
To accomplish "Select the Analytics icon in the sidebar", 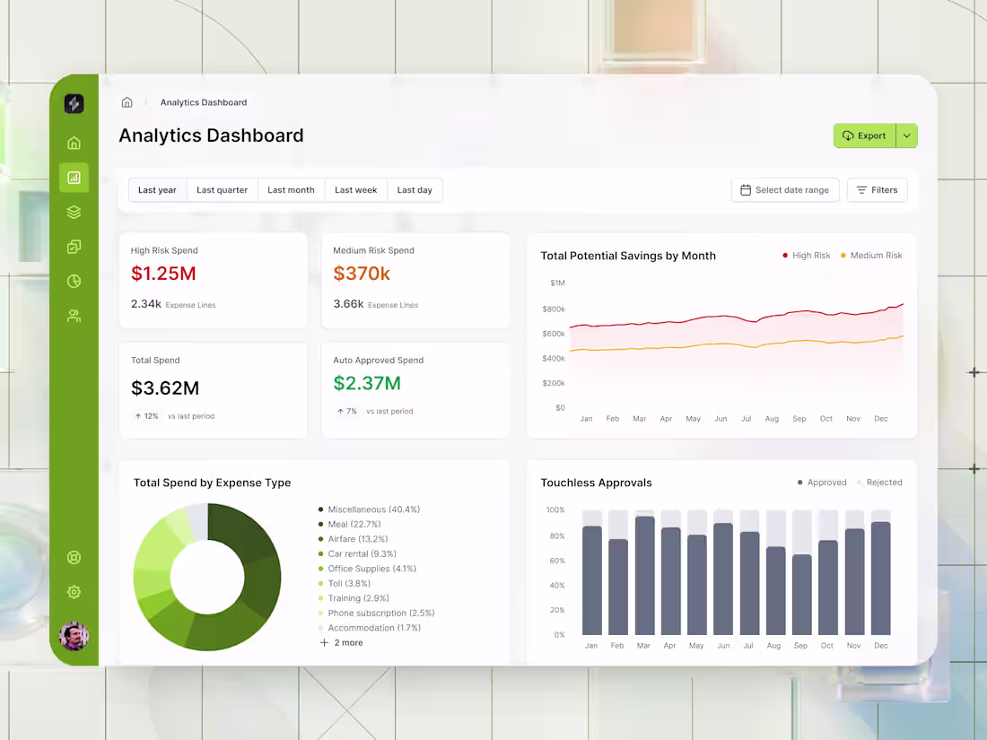I will 74,177.
